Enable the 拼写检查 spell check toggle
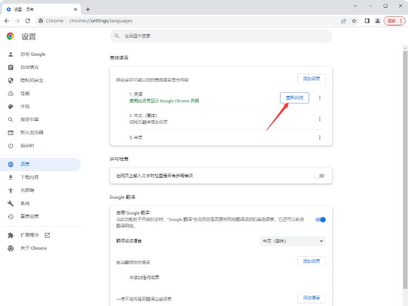This screenshot has width=408, height=306. tap(319, 175)
